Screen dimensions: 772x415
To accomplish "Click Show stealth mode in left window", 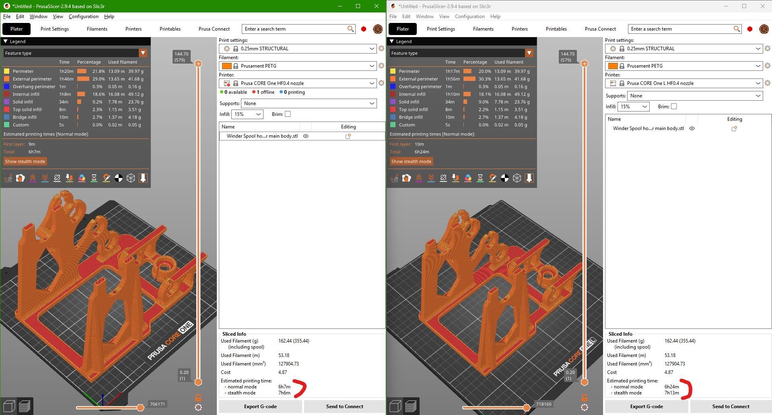I will tap(25, 161).
